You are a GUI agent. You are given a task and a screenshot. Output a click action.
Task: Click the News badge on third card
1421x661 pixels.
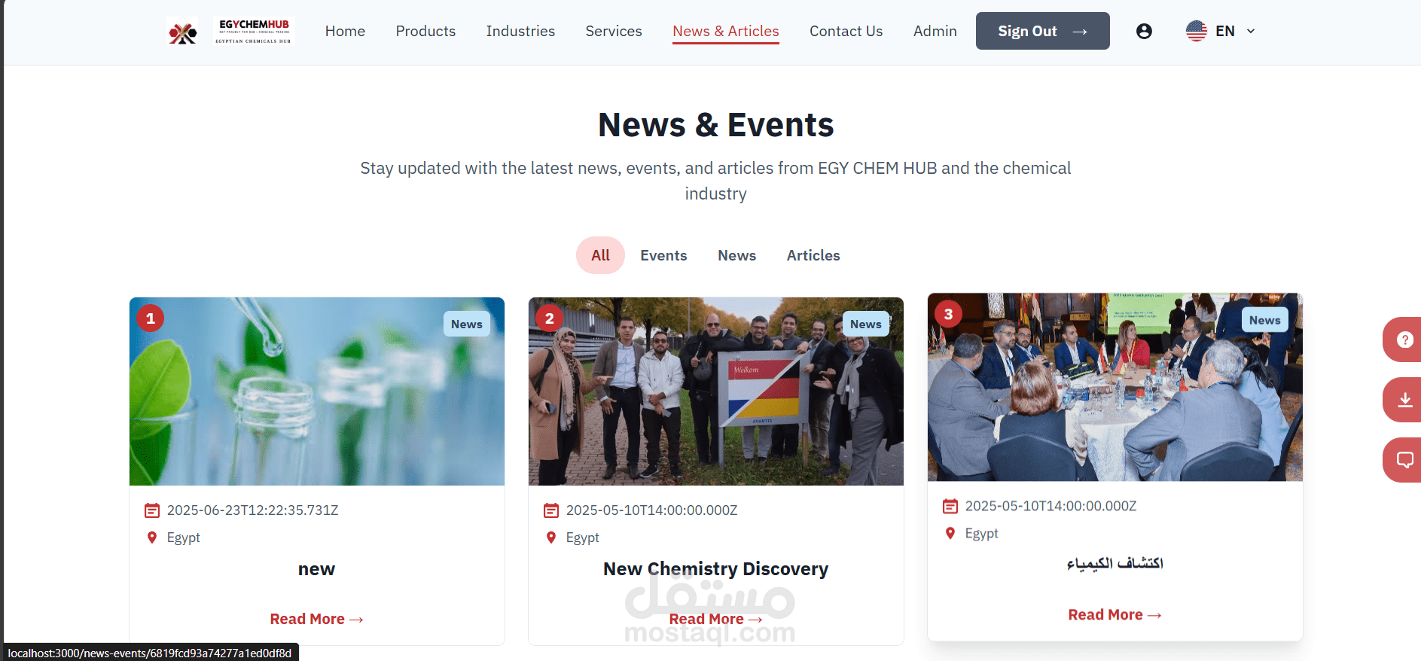(1264, 320)
